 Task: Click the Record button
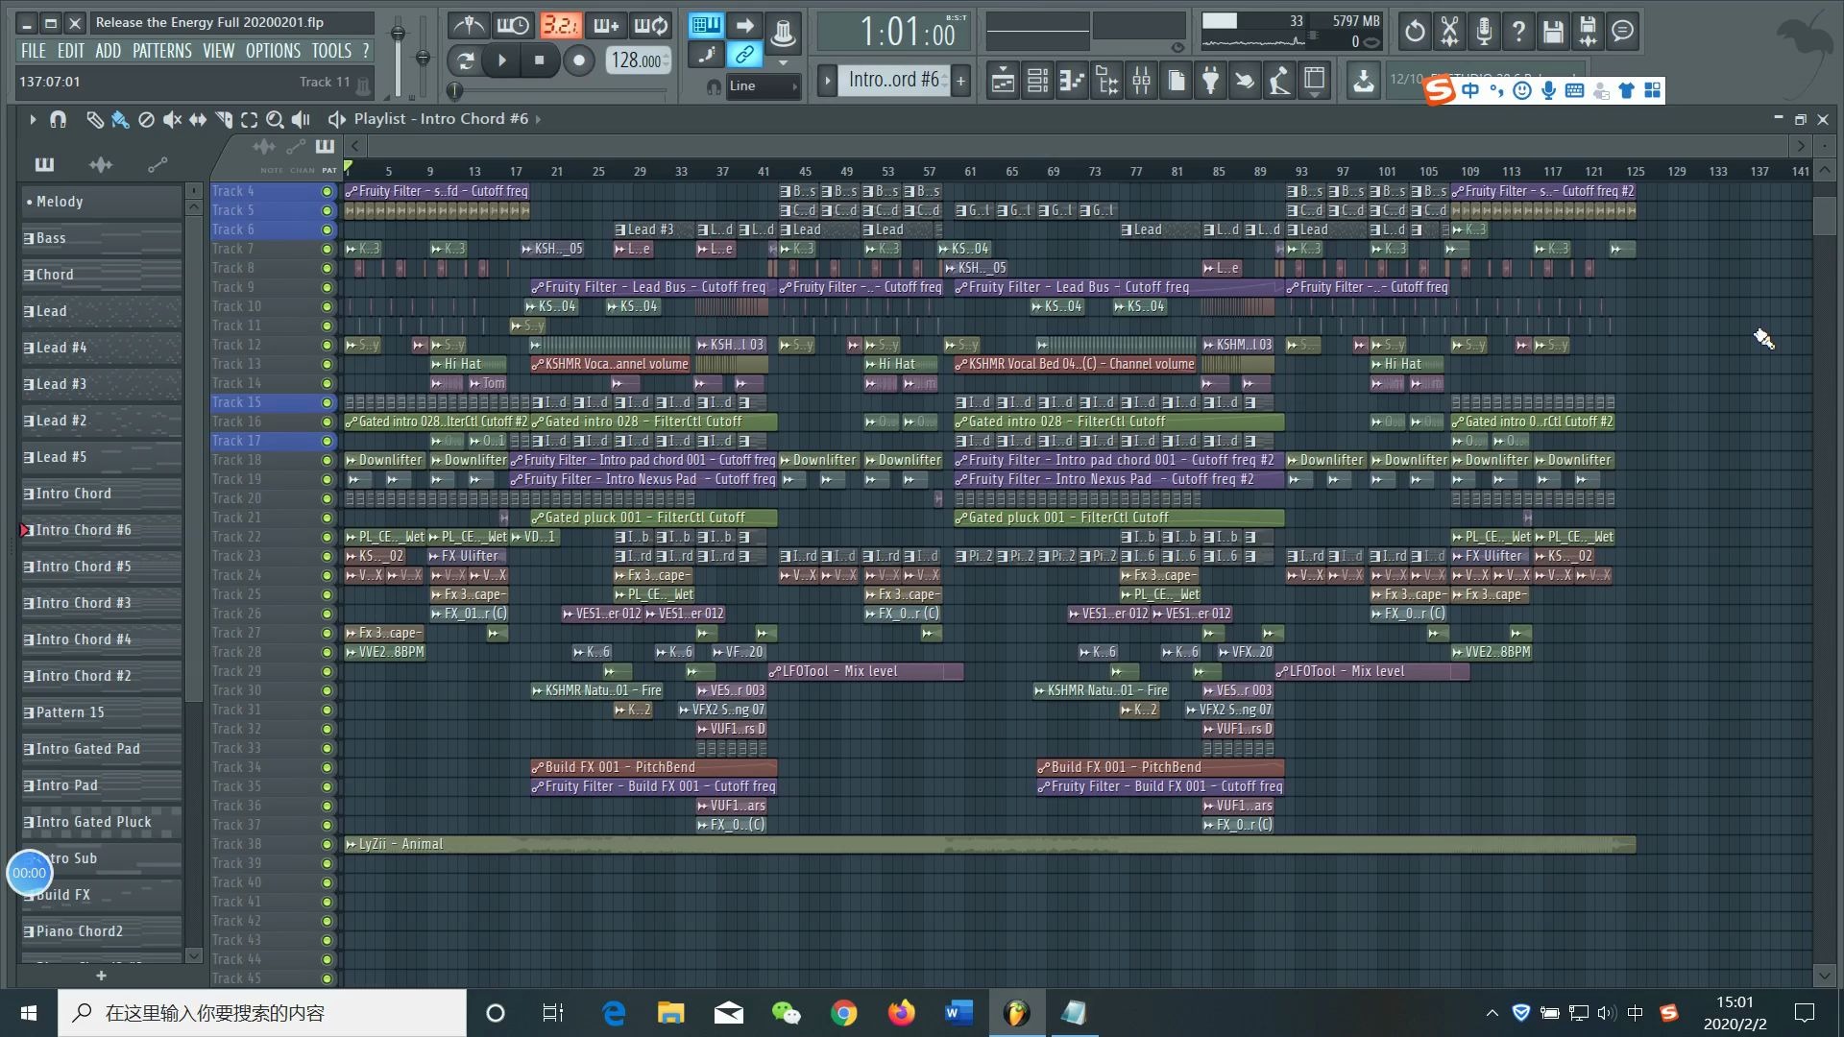[x=578, y=60]
